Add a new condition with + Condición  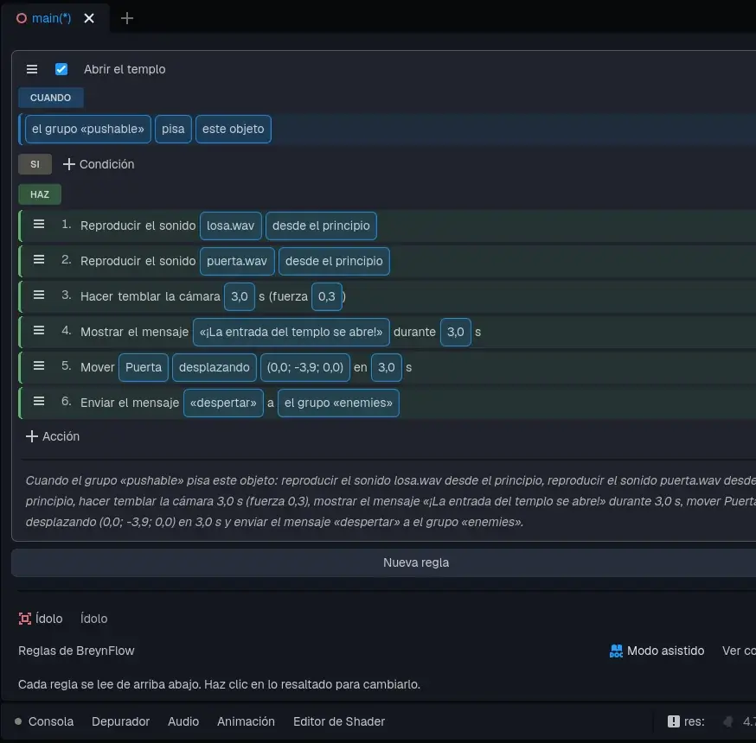(x=99, y=164)
